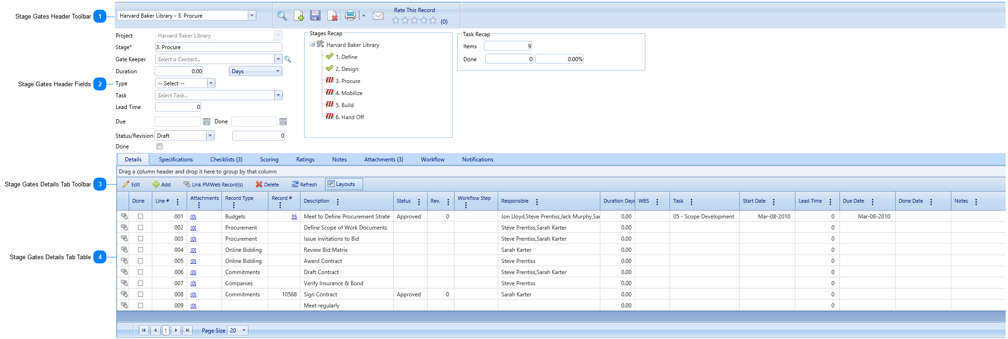Open the Description column options menu
Screen dimensions: 1008x339
[338, 202]
